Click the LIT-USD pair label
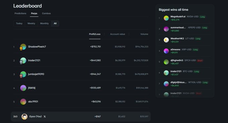Screen dimensions: 228x123 coord(190,39)
